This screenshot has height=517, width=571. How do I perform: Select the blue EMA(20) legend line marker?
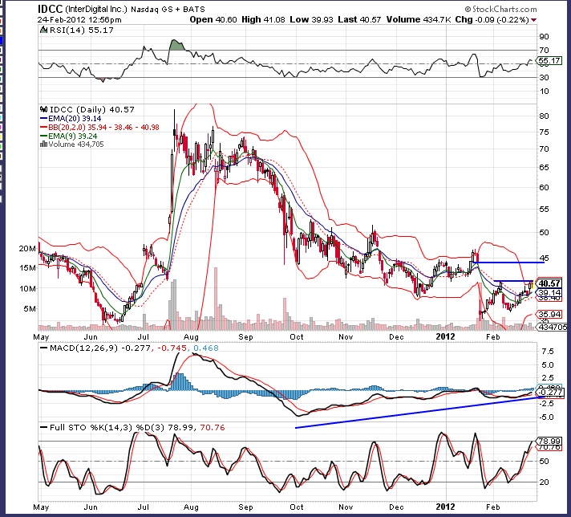(43, 119)
